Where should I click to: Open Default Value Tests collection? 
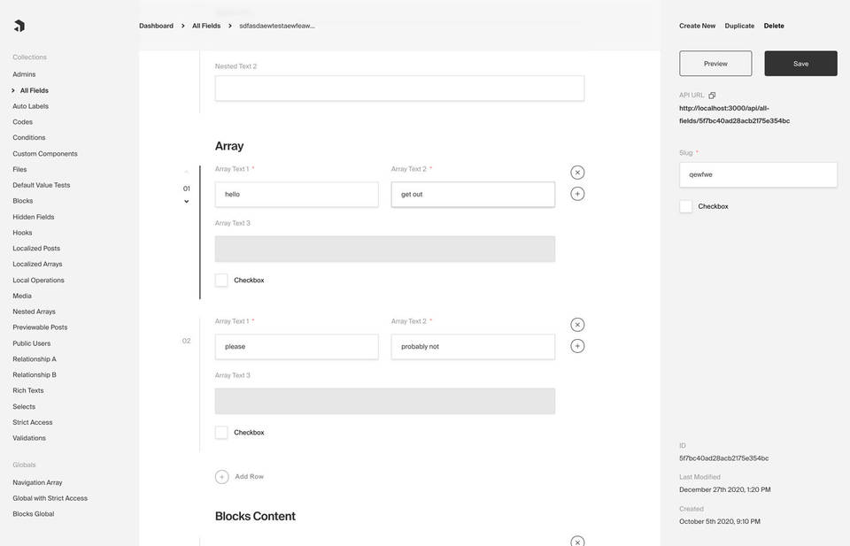point(42,185)
